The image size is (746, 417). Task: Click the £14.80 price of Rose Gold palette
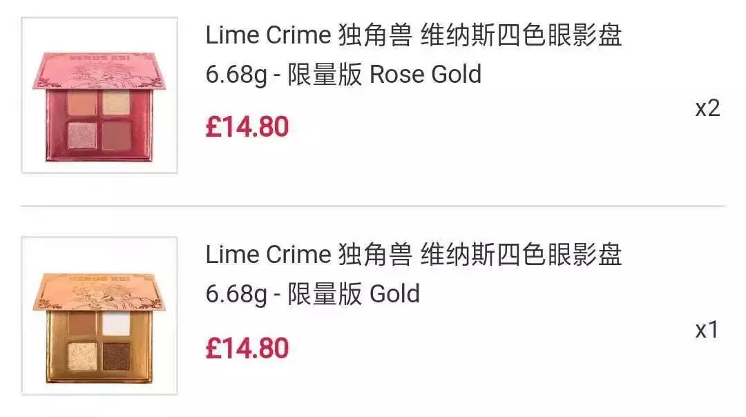[x=247, y=127]
